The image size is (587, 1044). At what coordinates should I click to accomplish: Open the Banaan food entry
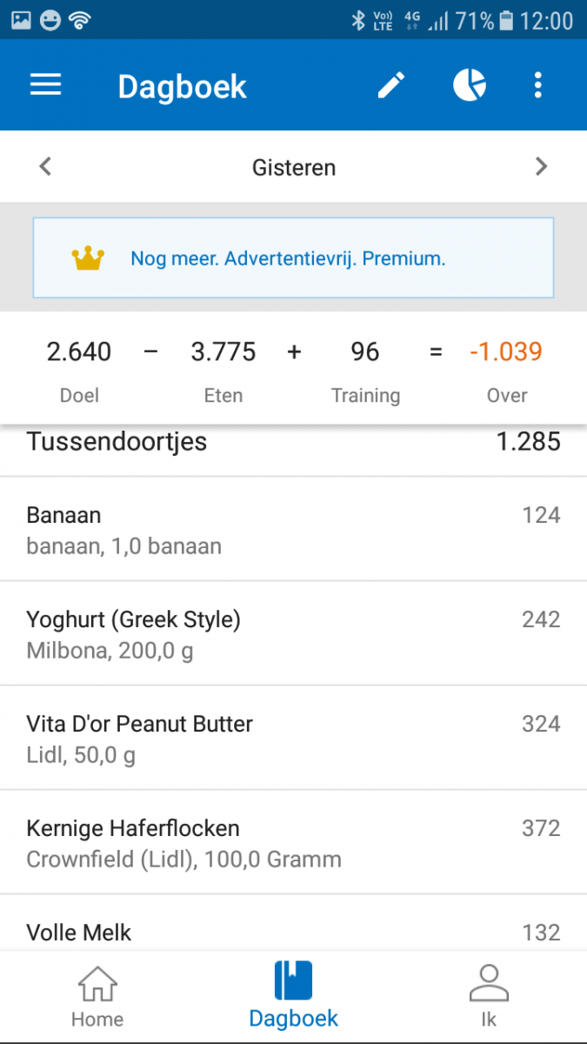[293, 529]
